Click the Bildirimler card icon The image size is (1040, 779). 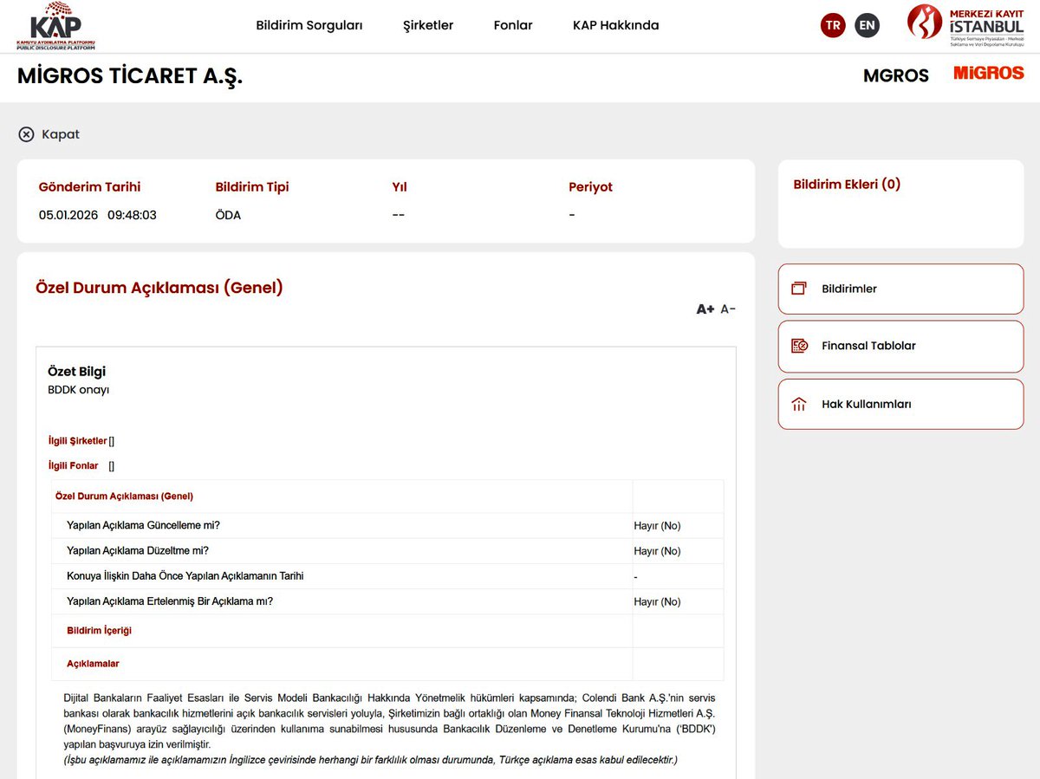point(799,289)
